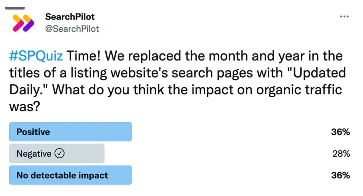This screenshot has width=363, height=196.
Task: Open the tweet's three-dot more menu
Action: coord(344,16)
